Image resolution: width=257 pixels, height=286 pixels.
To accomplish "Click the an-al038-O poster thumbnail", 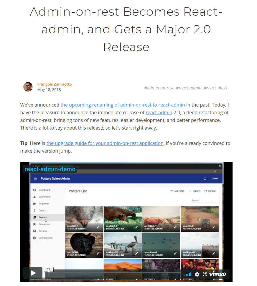I will click(84, 219).
